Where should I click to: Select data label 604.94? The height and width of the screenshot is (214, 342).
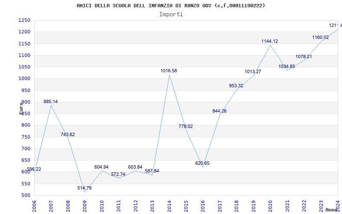click(101, 167)
